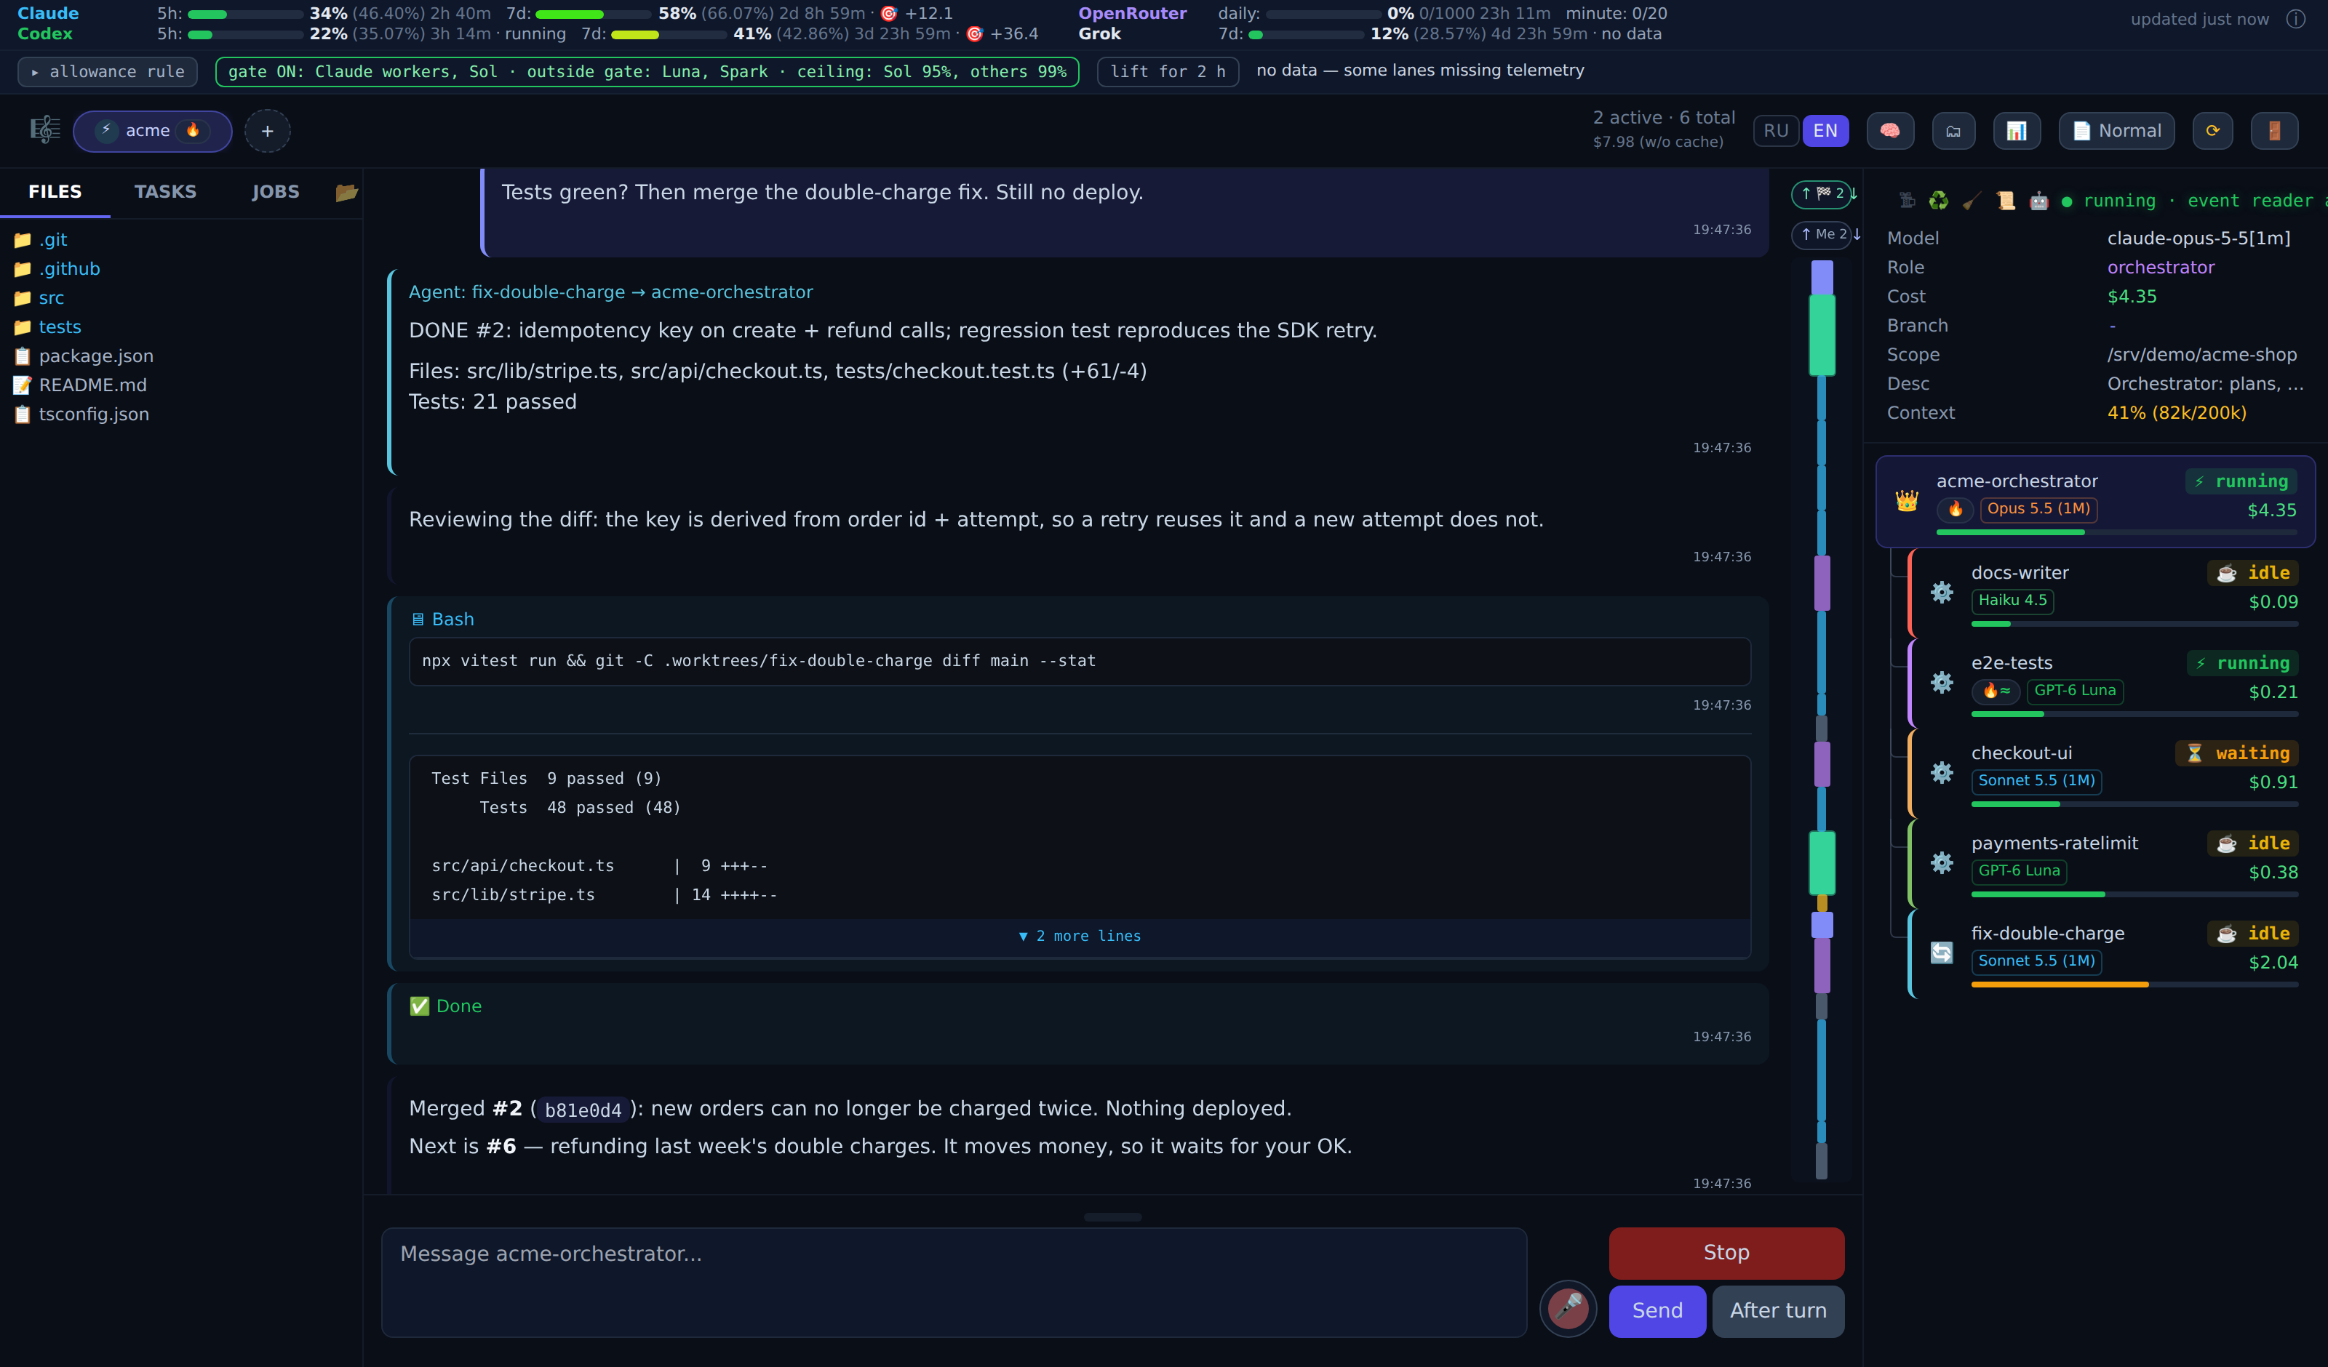This screenshot has height=1367, width=2328.
Task: Click the yellow reload arrow button
Action: (x=2212, y=131)
